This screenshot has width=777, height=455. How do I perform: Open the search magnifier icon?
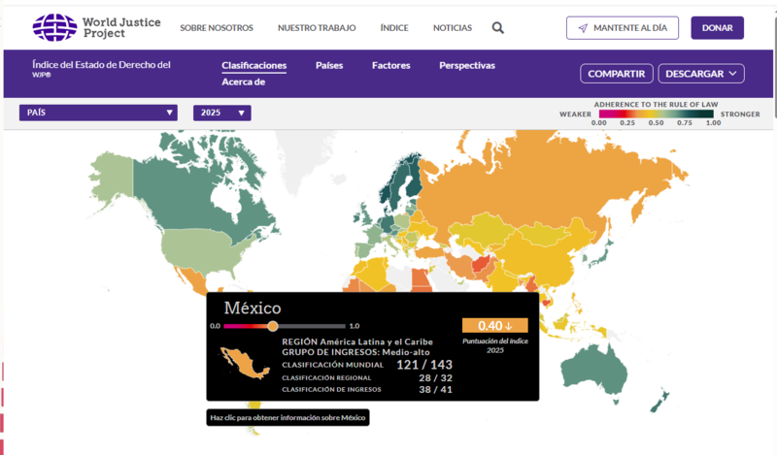[498, 28]
